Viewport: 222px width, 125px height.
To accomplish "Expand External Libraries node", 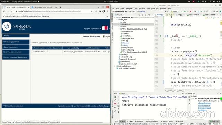I will coord(115,66).
